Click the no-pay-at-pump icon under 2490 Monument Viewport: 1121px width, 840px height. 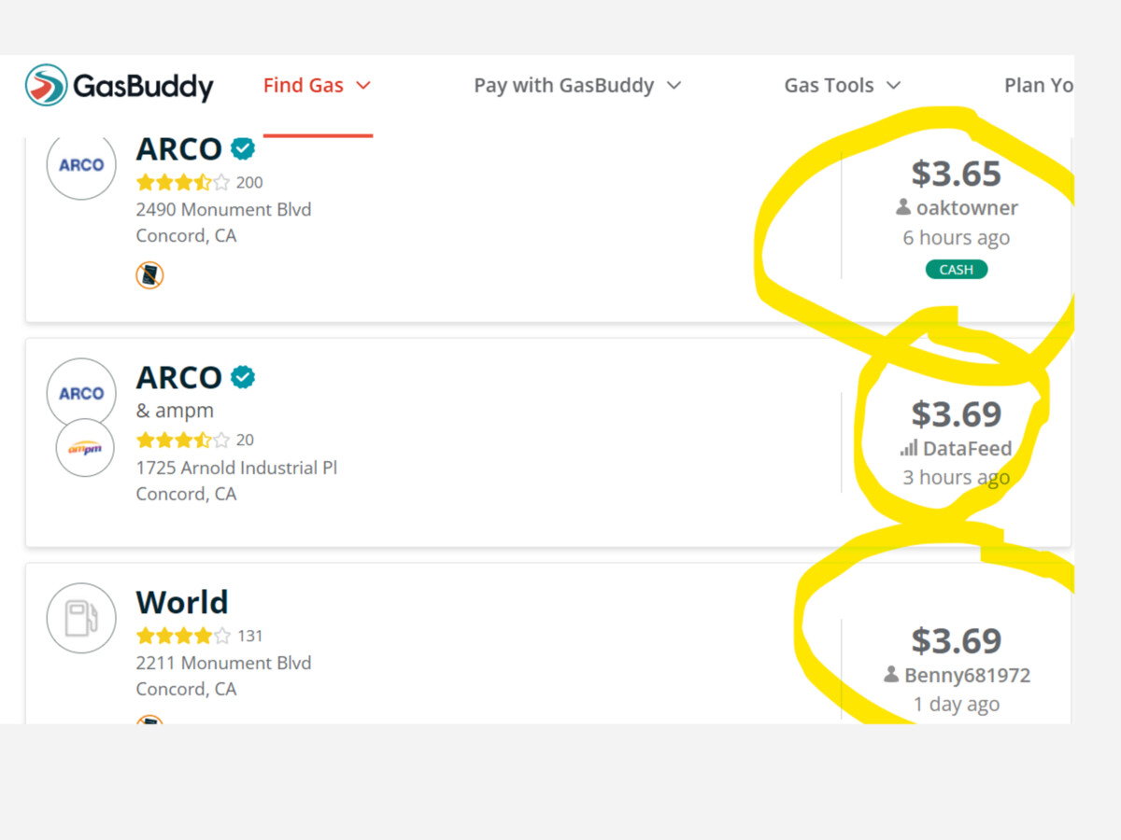149,274
